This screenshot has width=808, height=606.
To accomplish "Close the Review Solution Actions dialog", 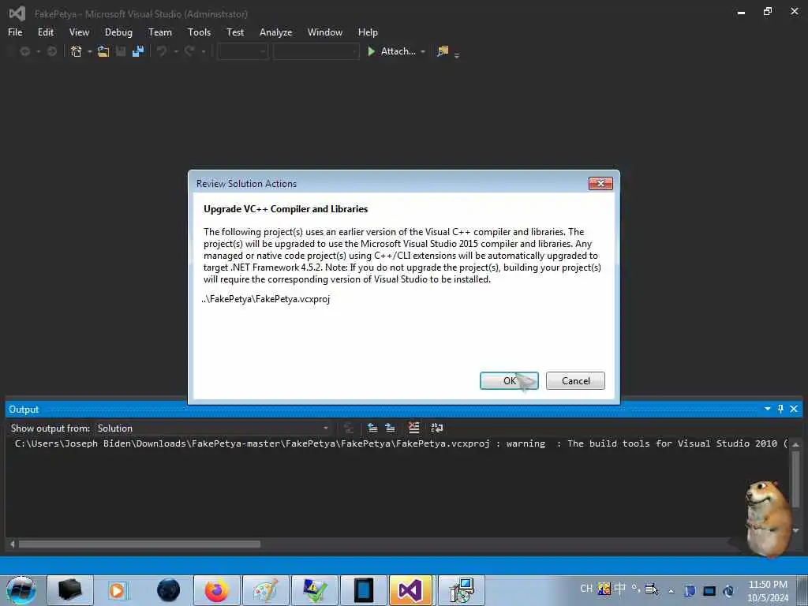I will (600, 183).
